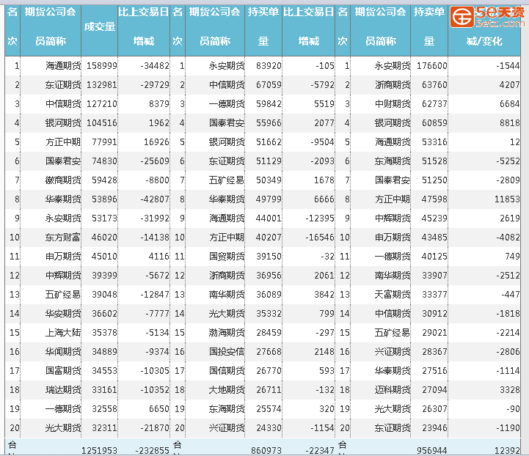Viewport: 529px width, 456px height.
Task: Click the 国贸期货 name cell
Action: (227, 257)
